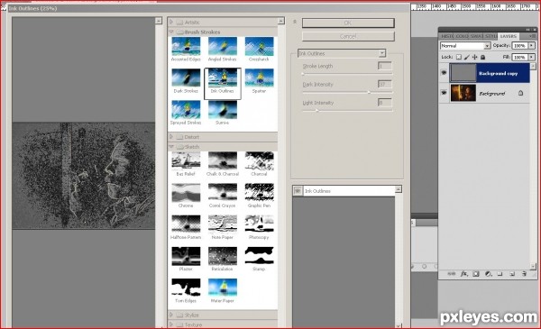Switch to the STYLES tab
The image size is (541, 329).
[x=491, y=36]
